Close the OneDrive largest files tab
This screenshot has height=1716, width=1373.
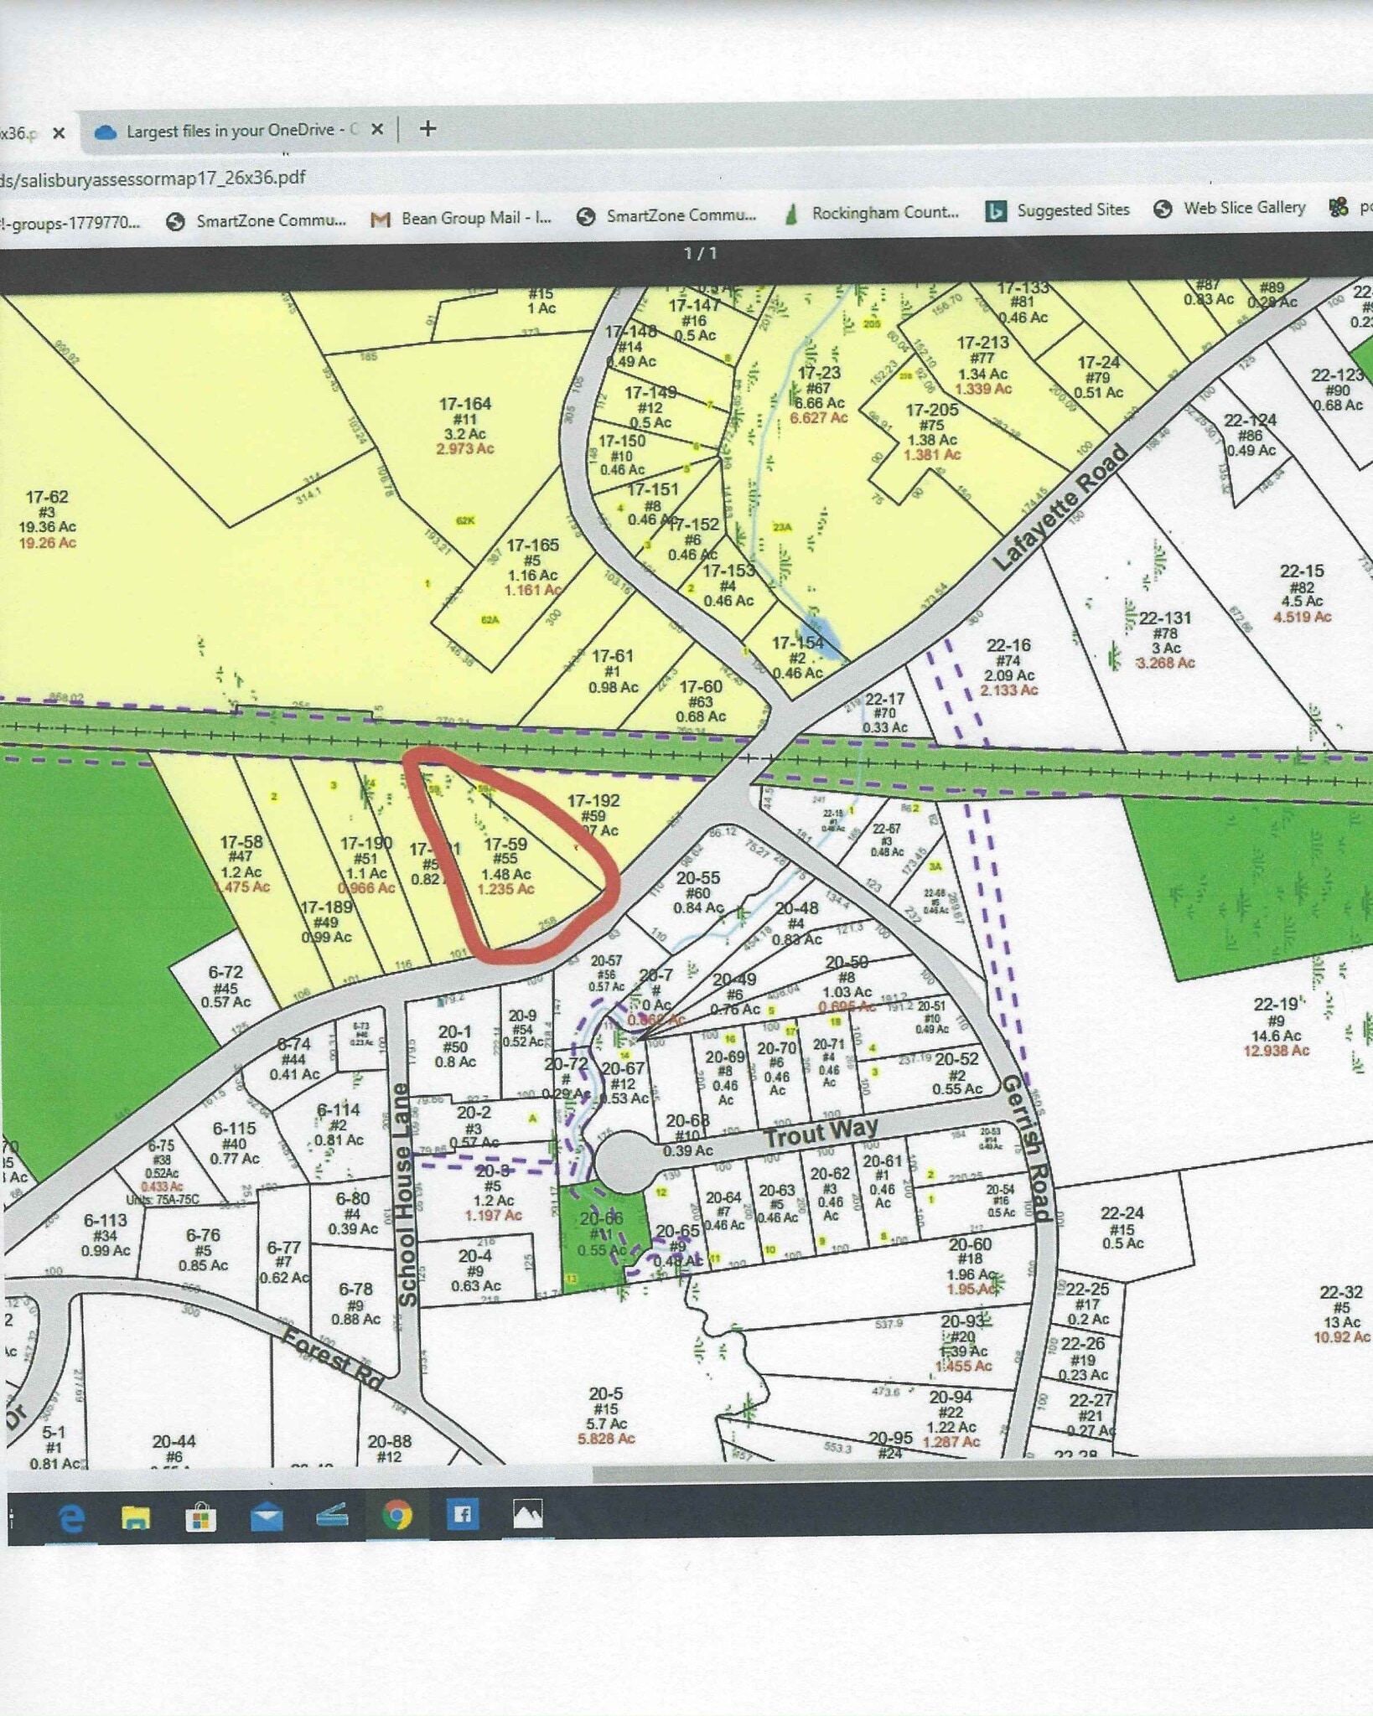(x=377, y=129)
